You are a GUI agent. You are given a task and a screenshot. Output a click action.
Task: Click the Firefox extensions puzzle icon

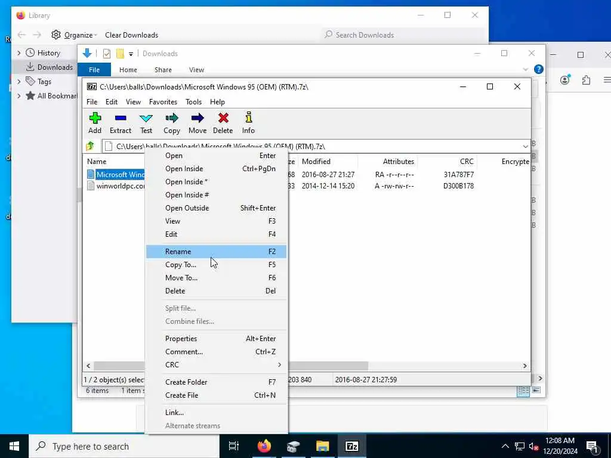[x=586, y=81]
